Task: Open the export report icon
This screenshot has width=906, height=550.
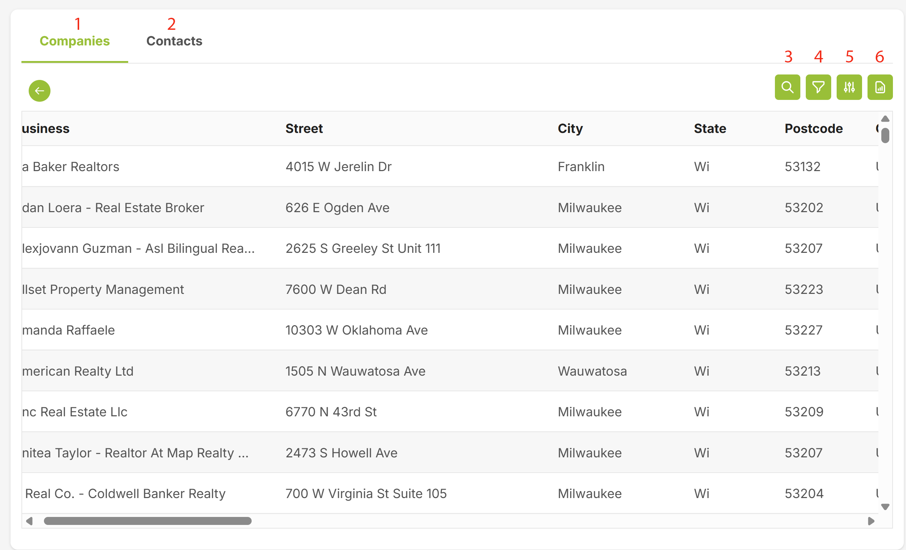Action: click(x=880, y=87)
